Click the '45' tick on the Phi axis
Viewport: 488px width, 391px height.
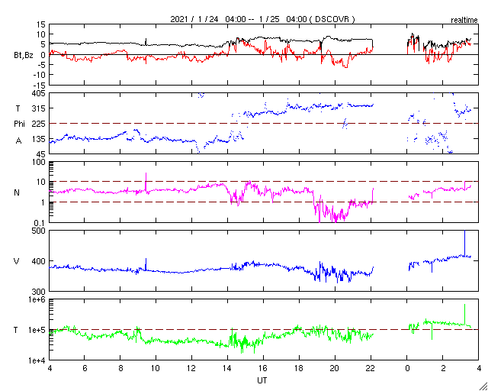coord(40,154)
